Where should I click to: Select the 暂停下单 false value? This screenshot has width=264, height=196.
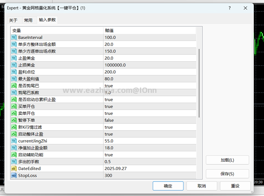(x=109, y=120)
